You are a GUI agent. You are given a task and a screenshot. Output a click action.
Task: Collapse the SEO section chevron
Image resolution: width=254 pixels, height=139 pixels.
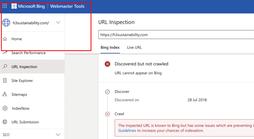click(58, 135)
